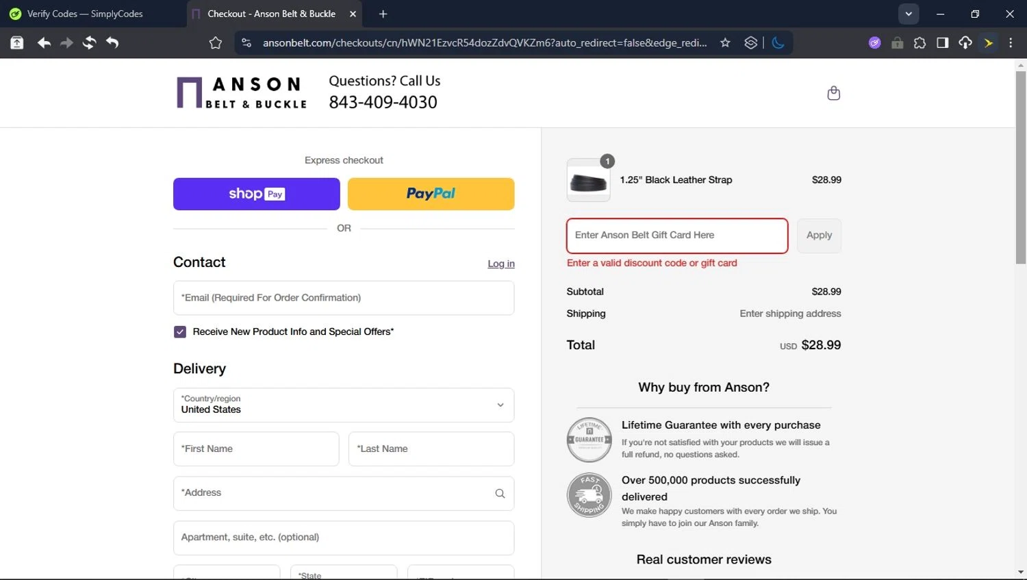1027x580 pixels.
Task: Click the undo arrow icon in the toolbar
Action: coord(112,43)
